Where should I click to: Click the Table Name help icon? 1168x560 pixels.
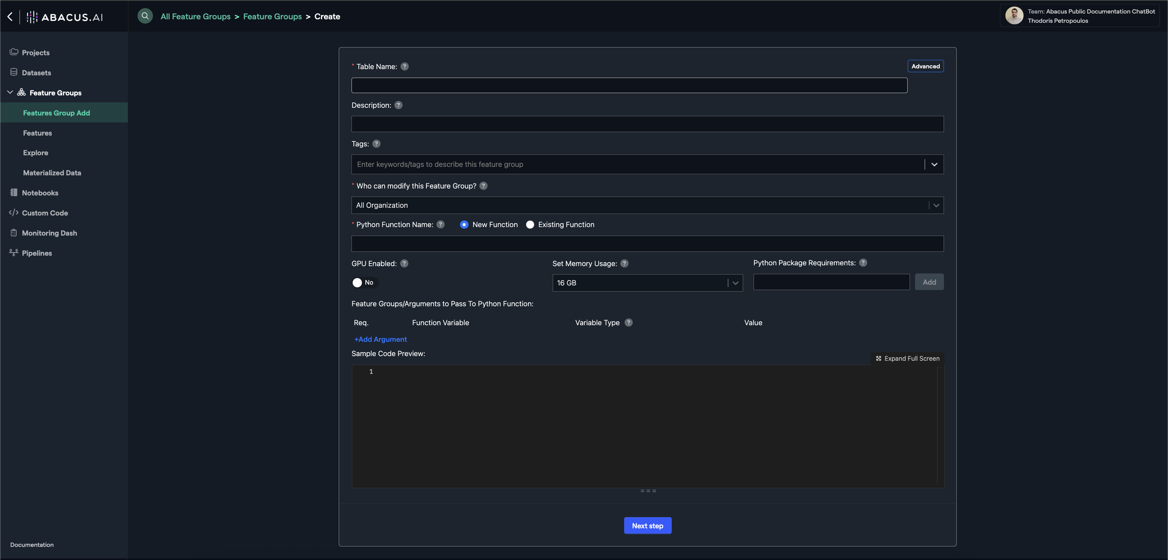[404, 67]
